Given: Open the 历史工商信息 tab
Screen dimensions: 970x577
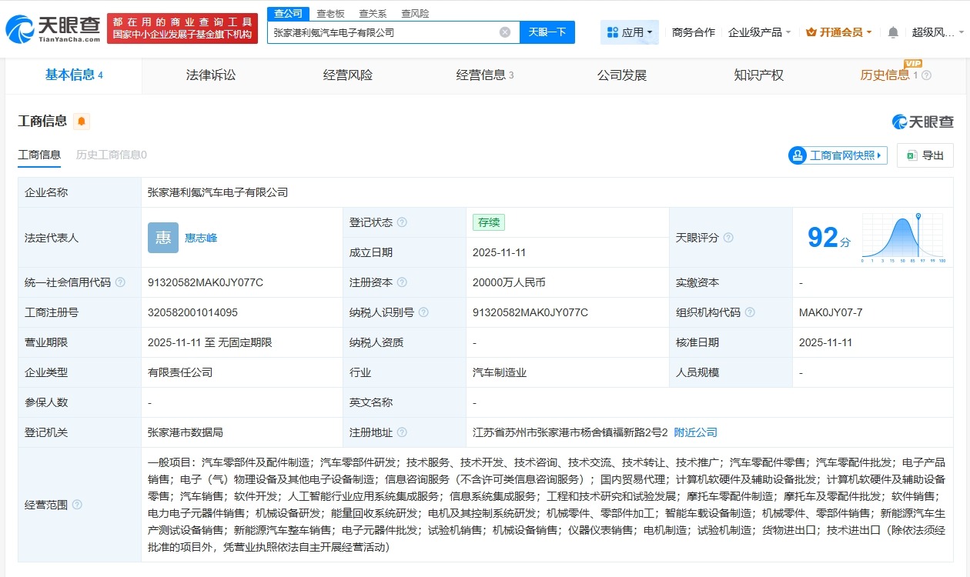Looking at the screenshot, I should 109,155.
